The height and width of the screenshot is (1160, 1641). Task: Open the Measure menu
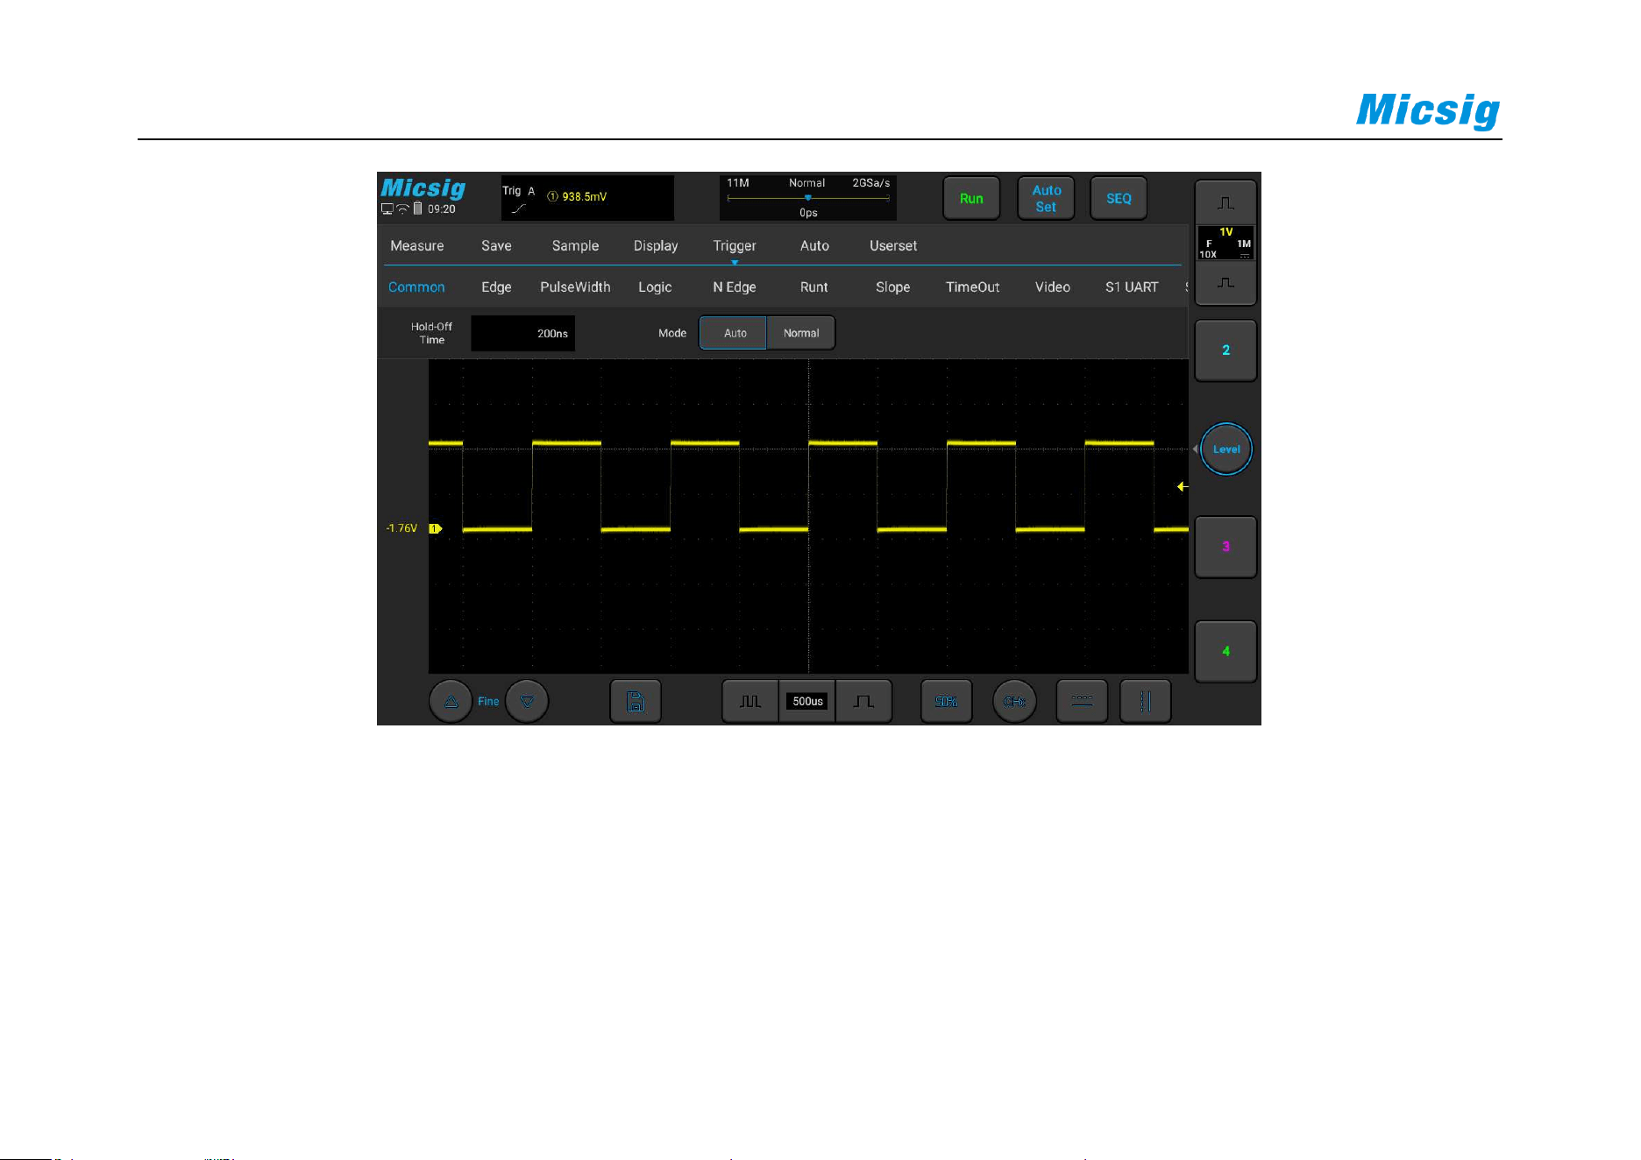[417, 246]
